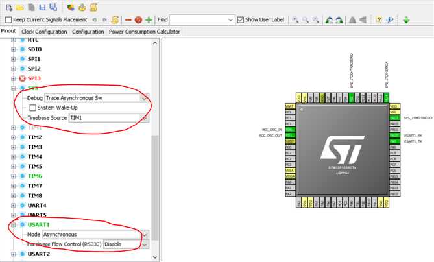Click inside the Find input field
Screen dimensions: 434x262
[x=198, y=20]
